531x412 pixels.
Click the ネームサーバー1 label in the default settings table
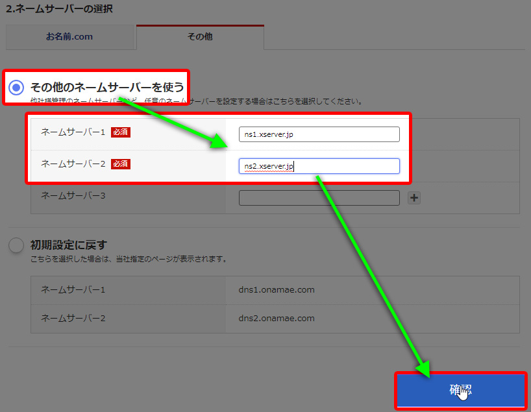click(x=73, y=290)
